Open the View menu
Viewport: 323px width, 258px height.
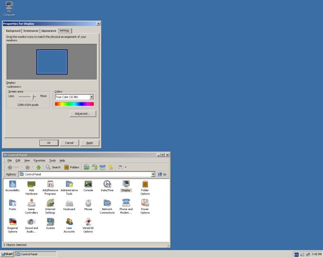point(27,160)
